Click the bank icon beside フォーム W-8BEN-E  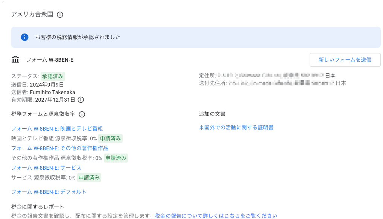pyautogui.click(x=15, y=59)
